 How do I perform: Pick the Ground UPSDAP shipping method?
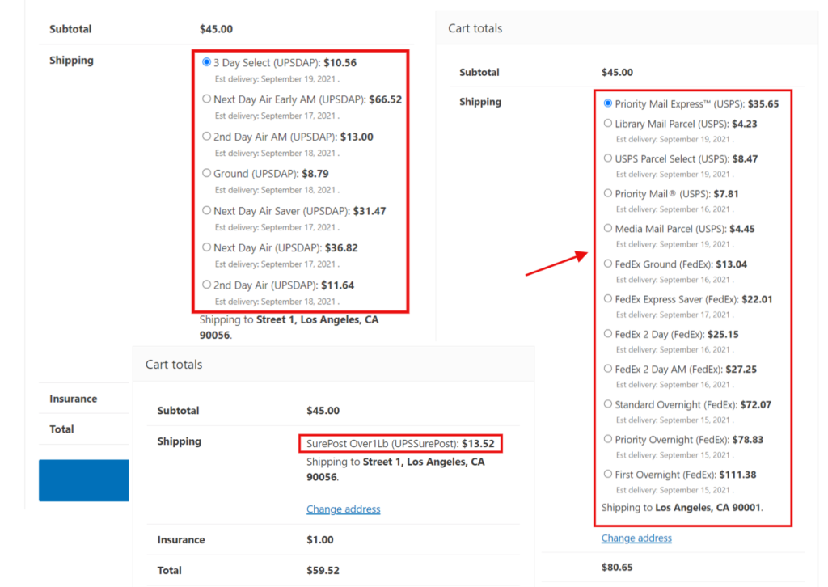point(206,173)
